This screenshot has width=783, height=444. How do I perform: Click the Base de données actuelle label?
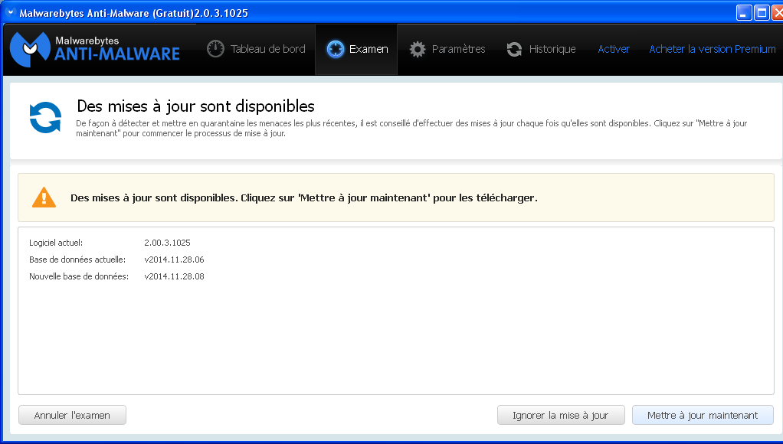tap(77, 260)
